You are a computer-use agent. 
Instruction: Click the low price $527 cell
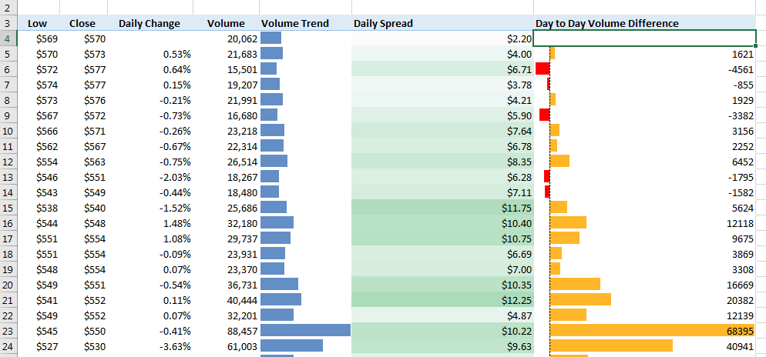click(39, 347)
